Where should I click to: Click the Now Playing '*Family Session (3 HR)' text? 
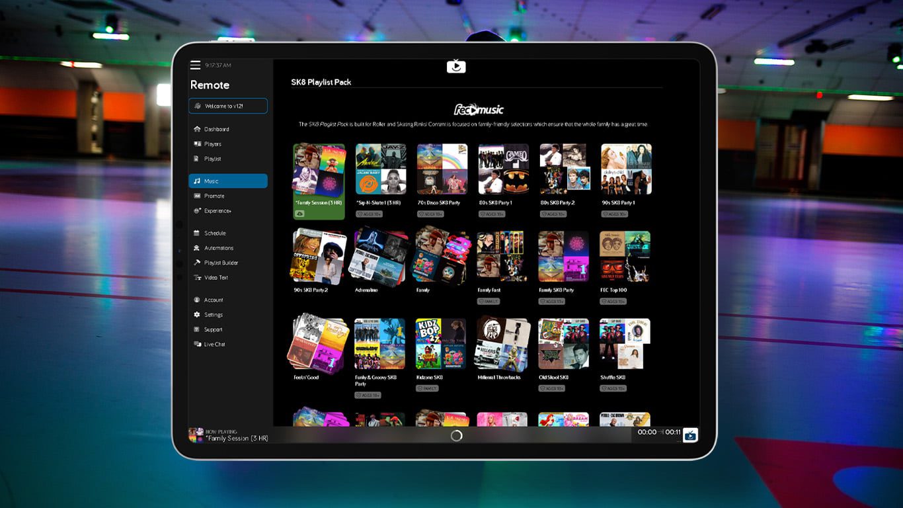[x=237, y=439]
